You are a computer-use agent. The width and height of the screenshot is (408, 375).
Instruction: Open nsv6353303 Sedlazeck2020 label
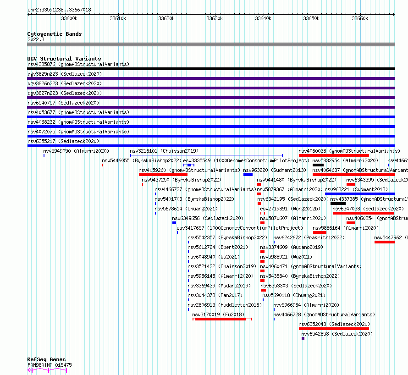296,286
